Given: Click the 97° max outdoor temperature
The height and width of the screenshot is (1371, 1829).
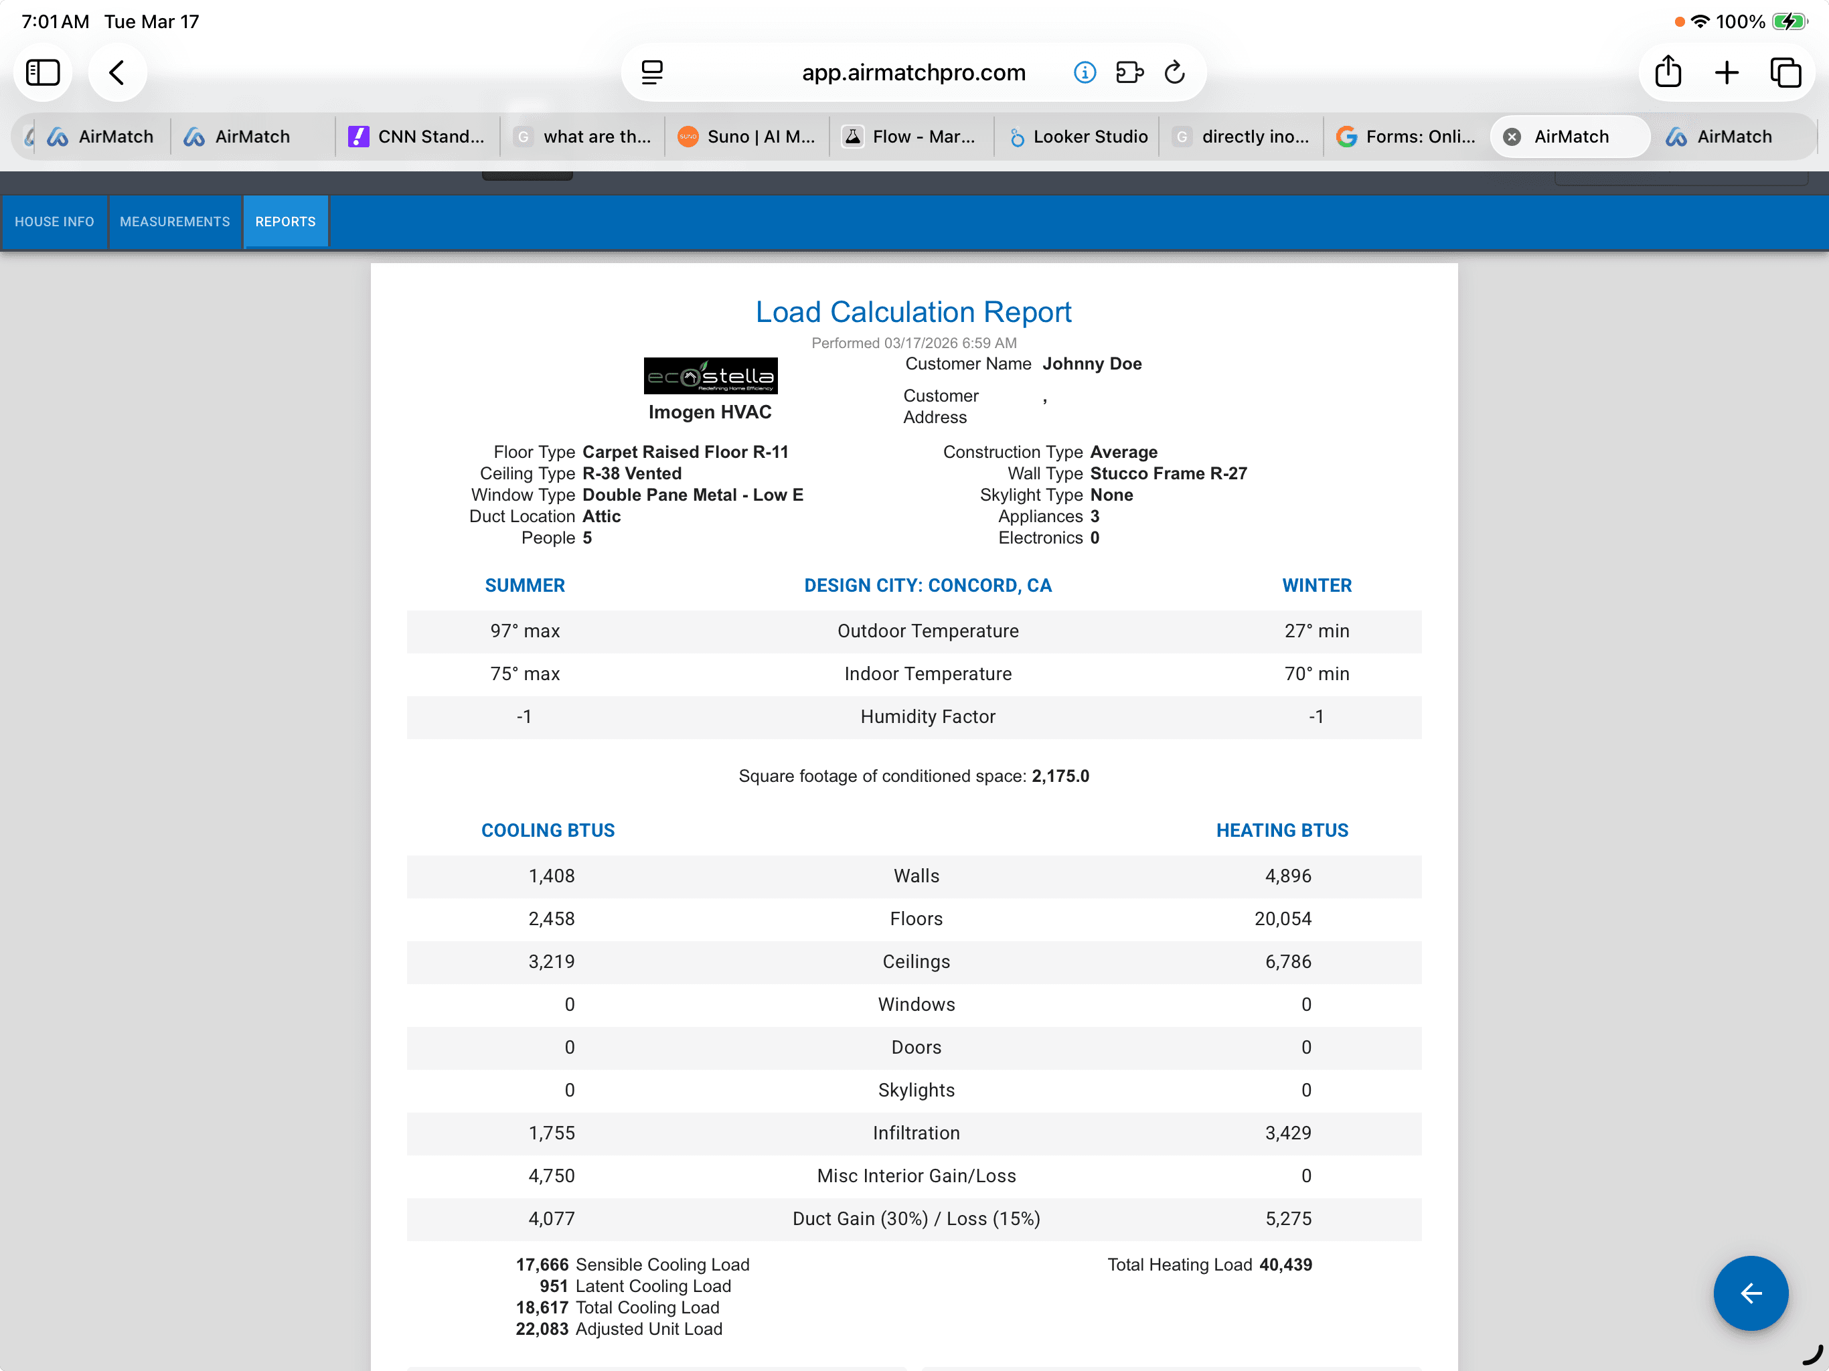Looking at the screenshot, I should [x=525, y=631].
